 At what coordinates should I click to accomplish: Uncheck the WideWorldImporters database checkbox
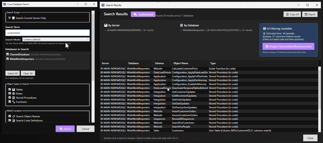click(x=8, y=59)
